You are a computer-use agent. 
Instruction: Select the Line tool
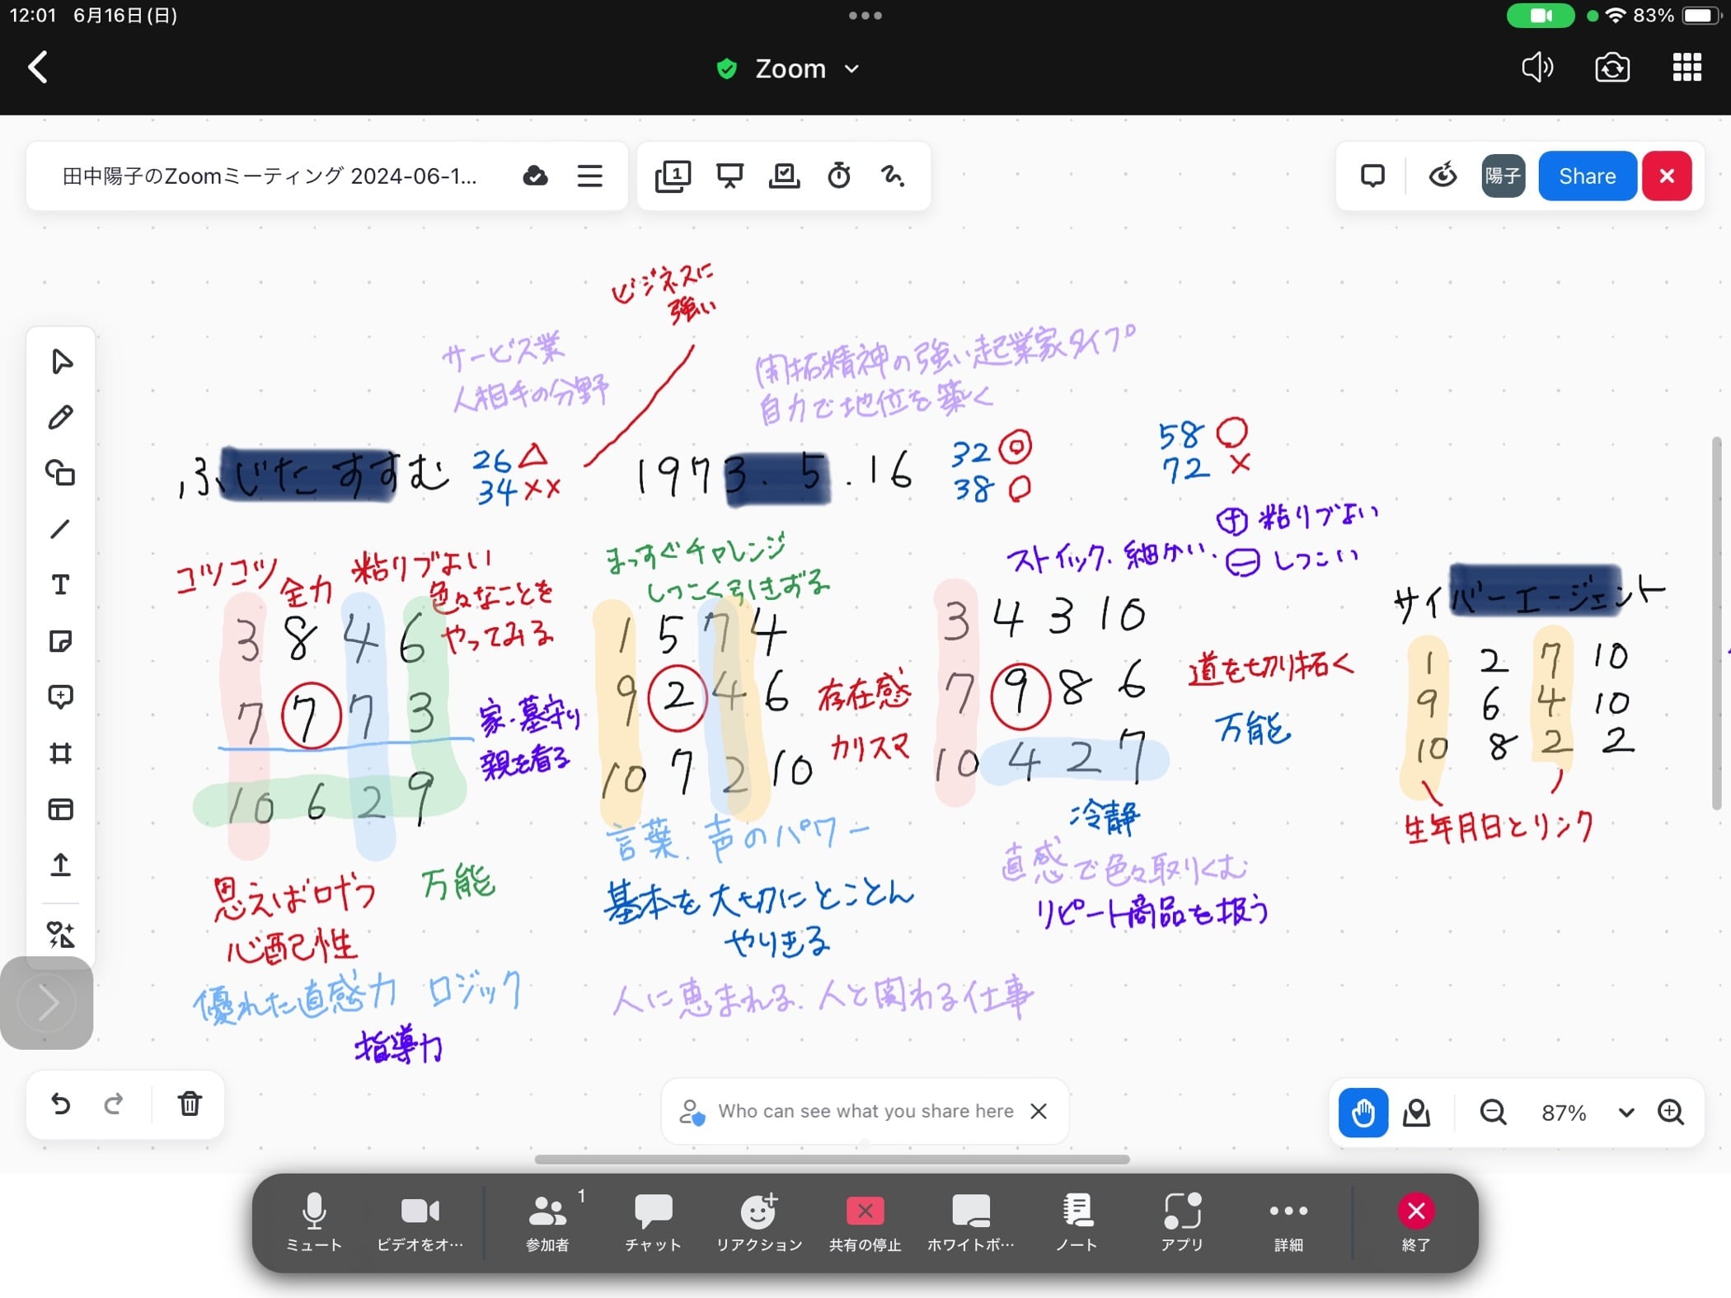(x=60, y=529)
